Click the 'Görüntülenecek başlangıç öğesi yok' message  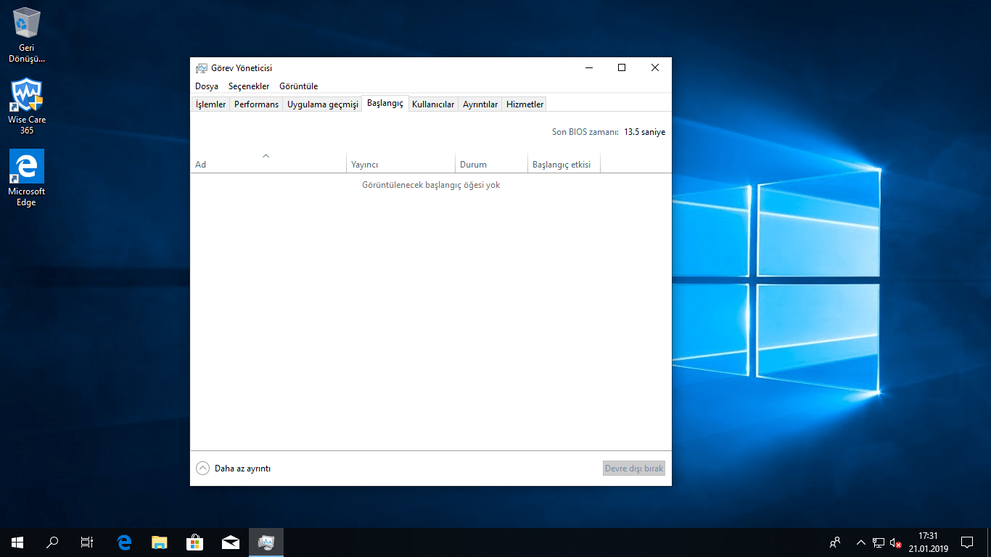431,185
